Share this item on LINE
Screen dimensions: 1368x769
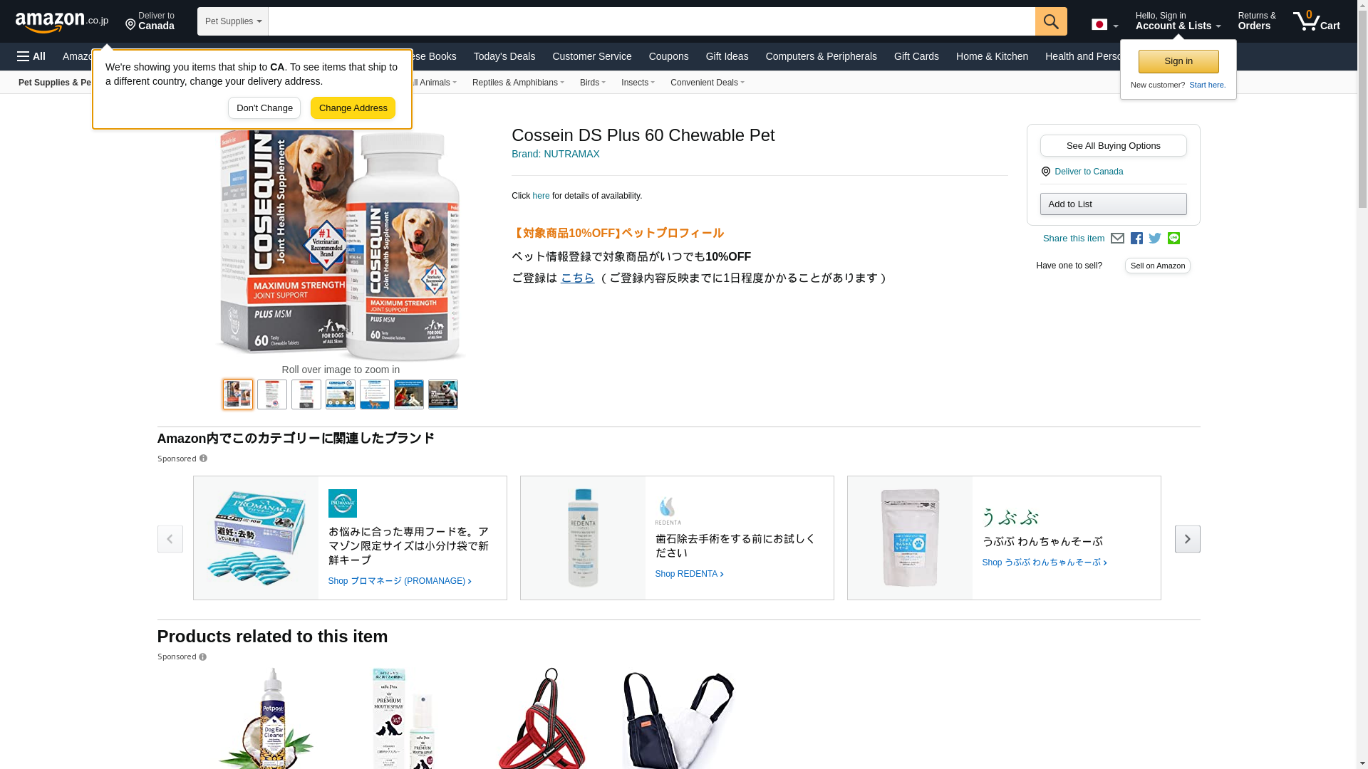tap(1173, 239)
